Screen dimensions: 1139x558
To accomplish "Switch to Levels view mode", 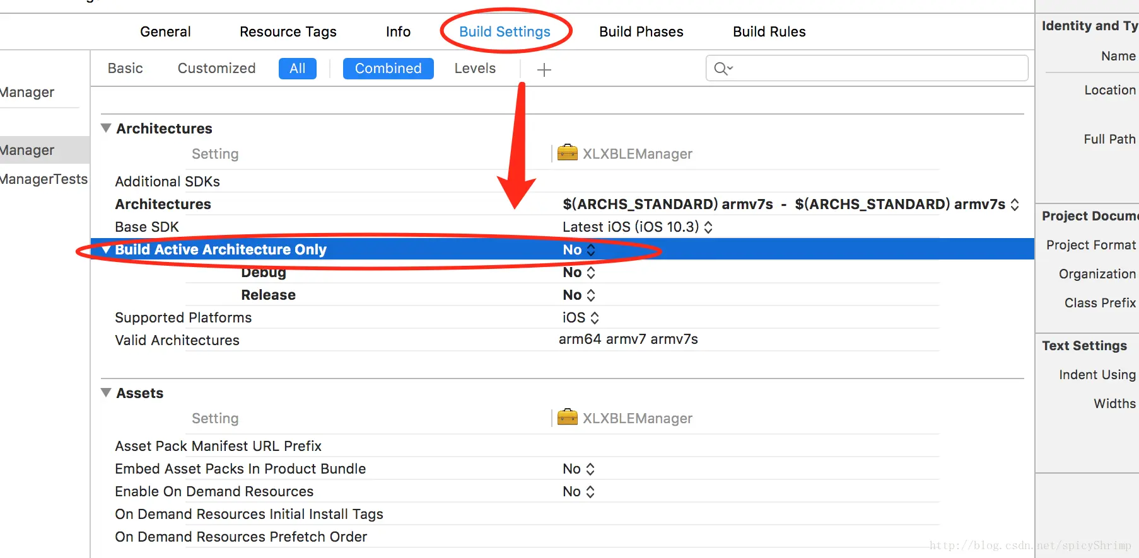I will 475,68.
